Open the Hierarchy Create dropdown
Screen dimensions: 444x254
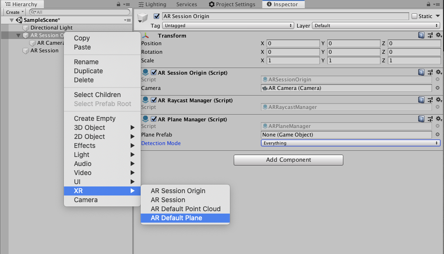pyautogui.click(x=14, y=12)
